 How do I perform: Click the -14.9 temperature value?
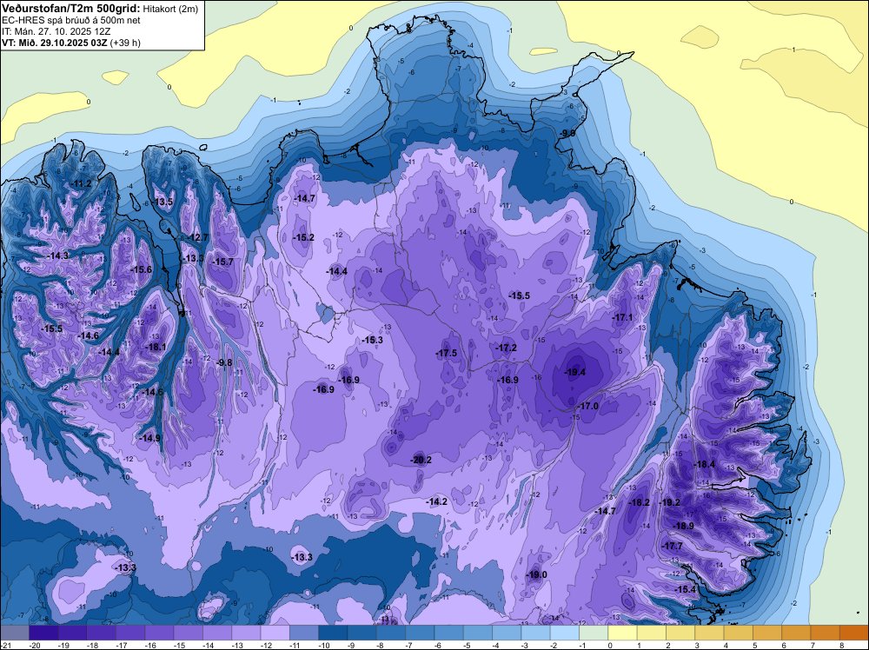point(149,438)
